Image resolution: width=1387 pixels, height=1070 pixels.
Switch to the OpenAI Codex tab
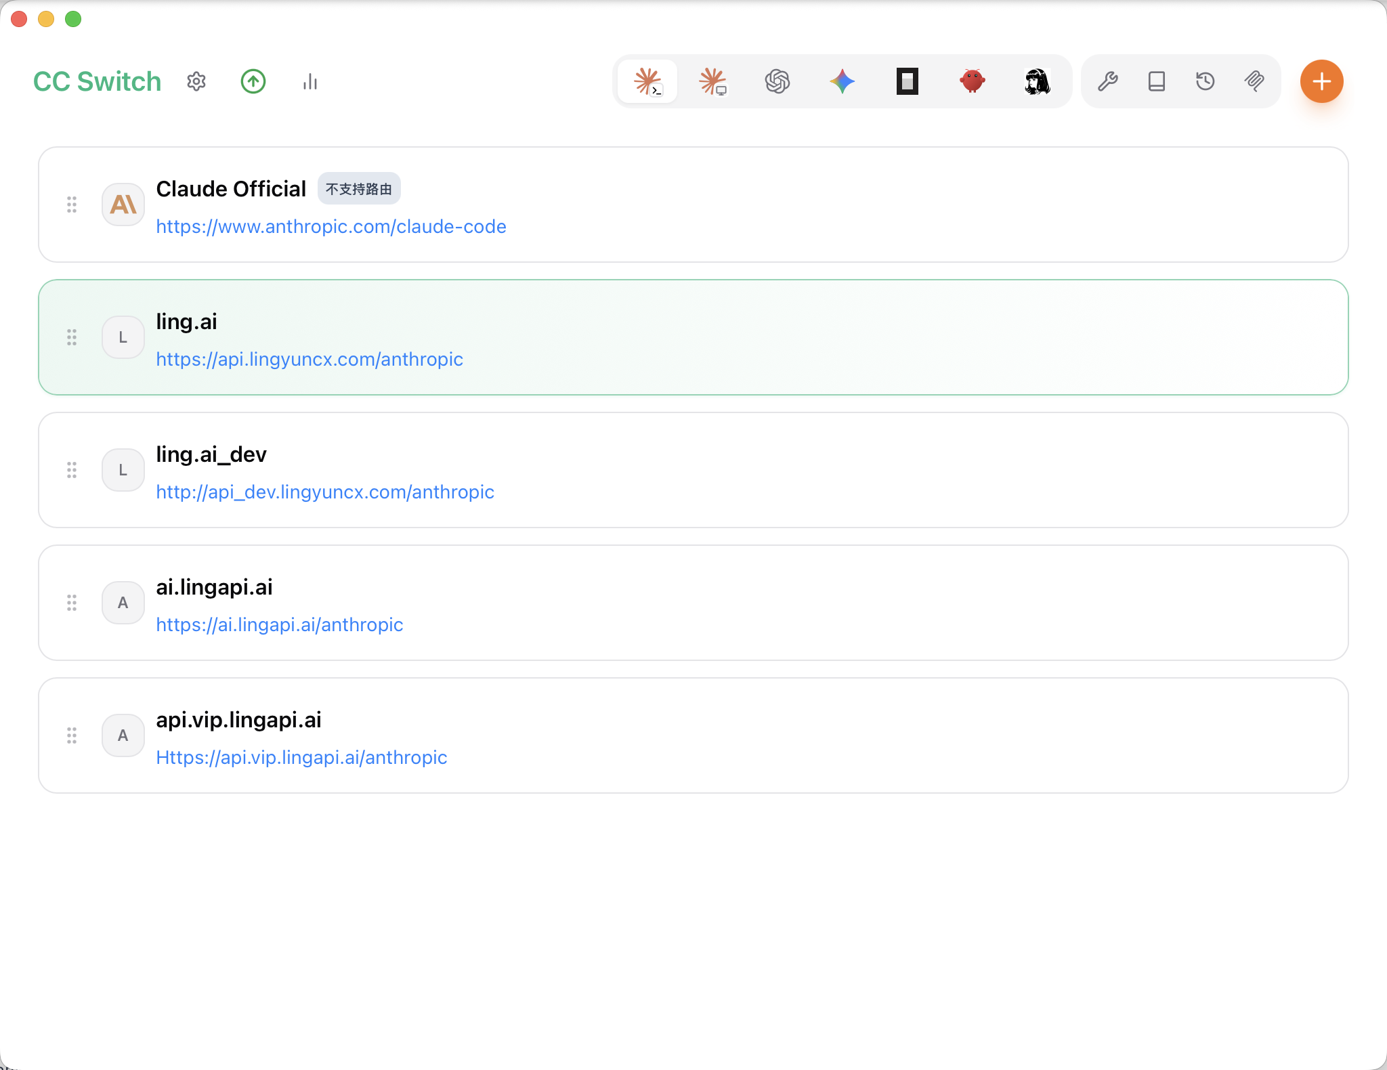pos(777,81)
